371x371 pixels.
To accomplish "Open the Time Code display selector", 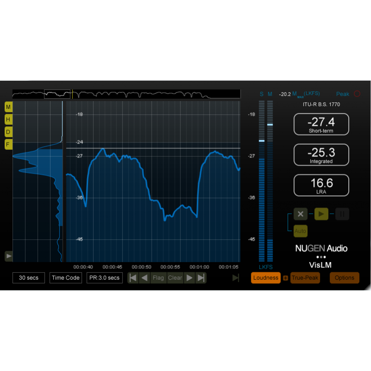I will [x=65, y=277].
